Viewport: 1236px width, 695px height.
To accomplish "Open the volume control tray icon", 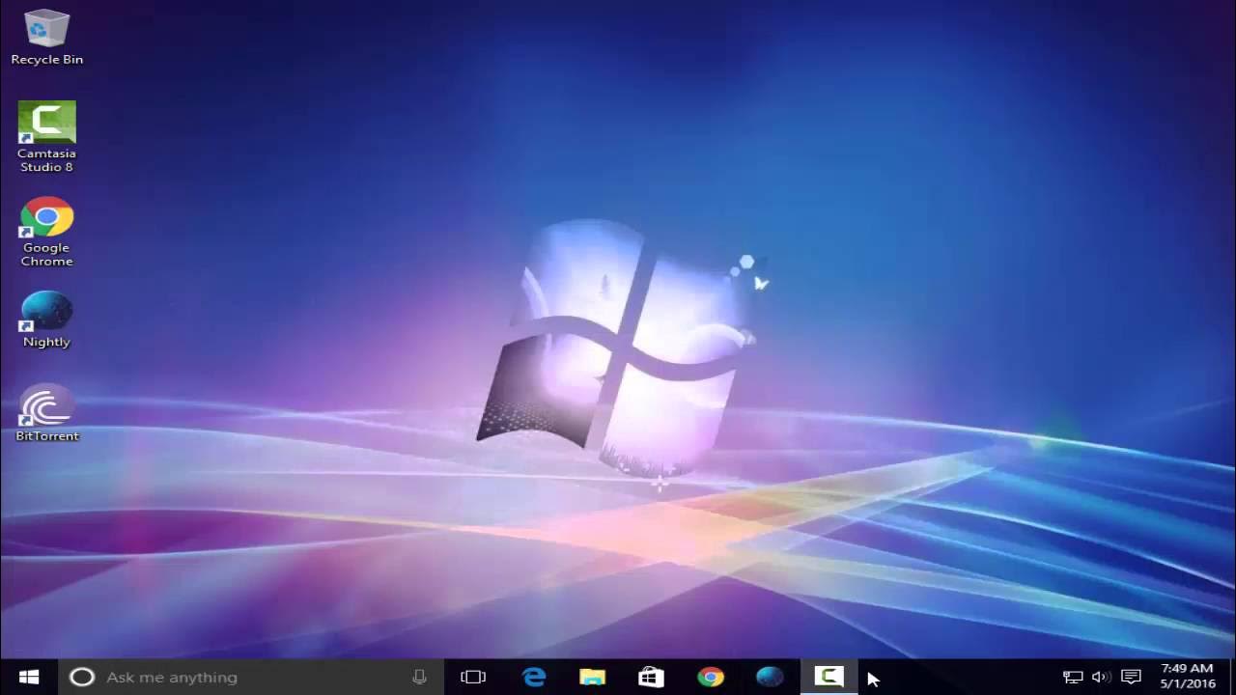I will point(1101,677).
